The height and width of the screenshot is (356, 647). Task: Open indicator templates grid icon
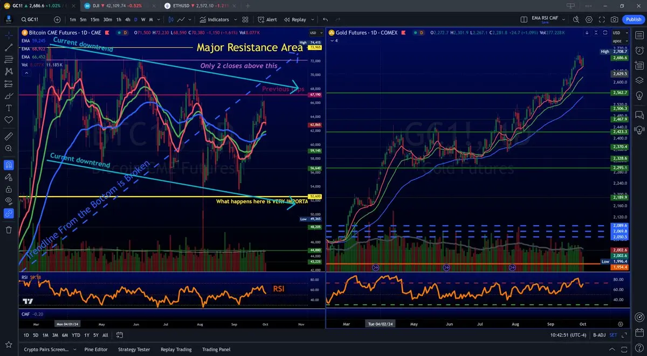coord(245,19)
